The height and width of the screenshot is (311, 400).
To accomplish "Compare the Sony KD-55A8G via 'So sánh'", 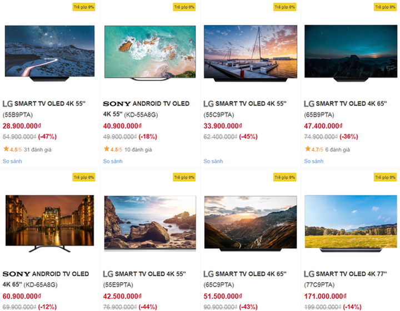I will pyautogui.click(x=113, y=161).
